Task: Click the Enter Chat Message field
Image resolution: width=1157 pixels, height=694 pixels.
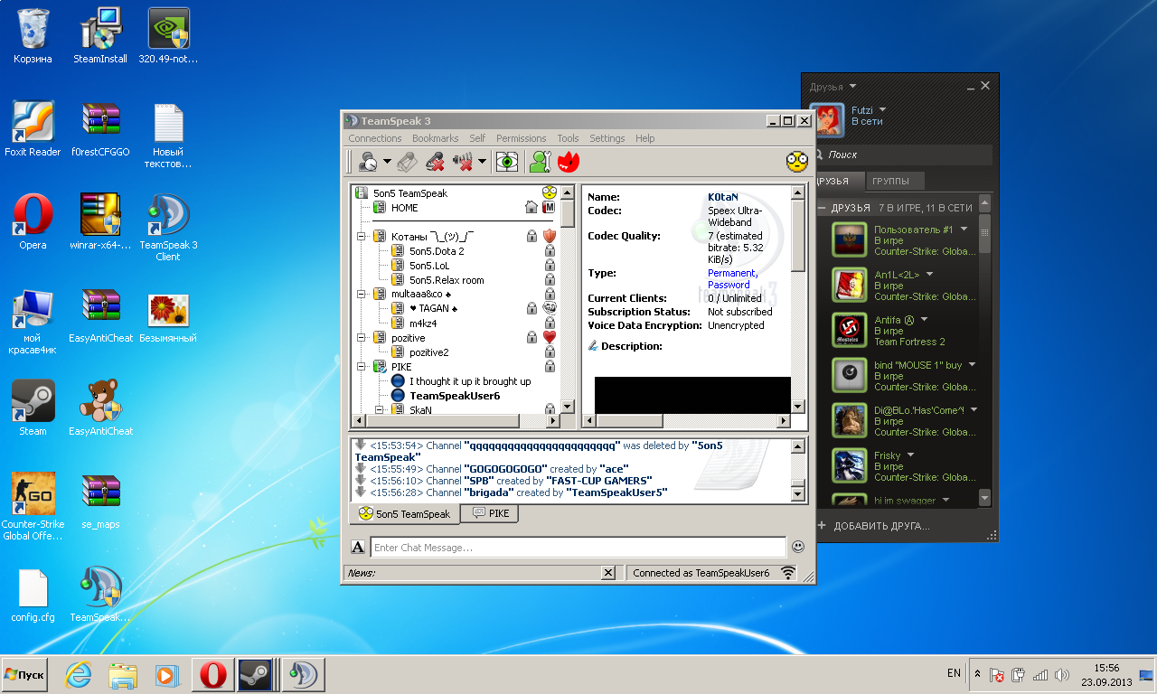Action: click(578, 548)
